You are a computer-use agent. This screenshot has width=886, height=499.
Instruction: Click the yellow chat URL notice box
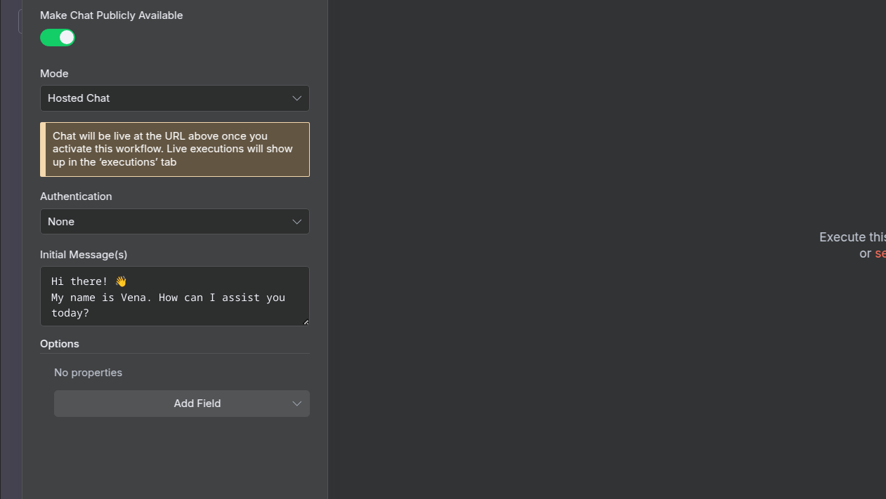[176, 149]
